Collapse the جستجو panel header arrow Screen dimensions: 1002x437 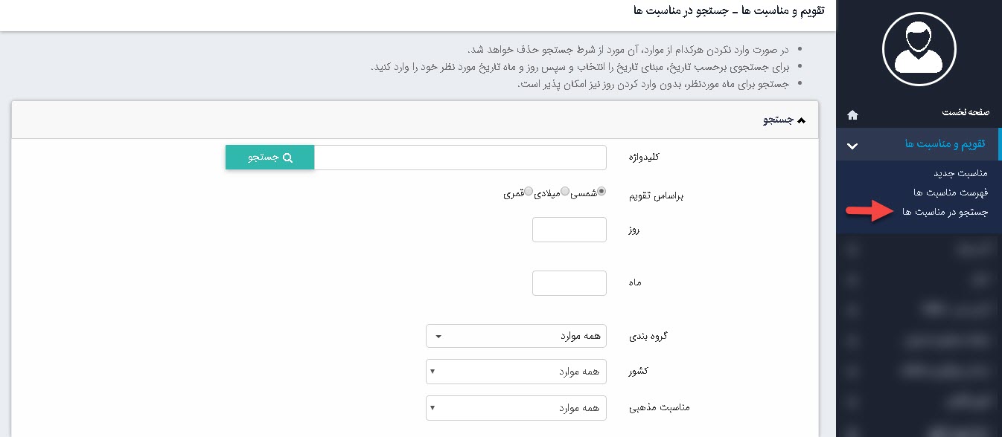point(801,120)
